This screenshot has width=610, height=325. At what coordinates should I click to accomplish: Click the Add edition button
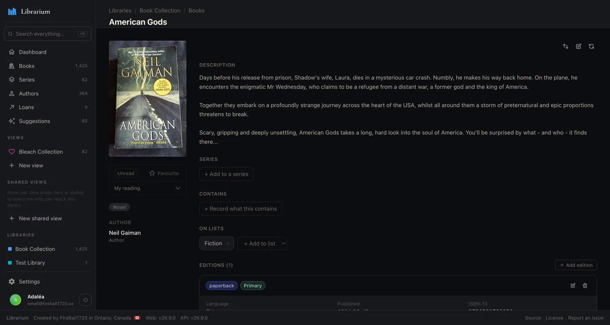[x=576, y=265]
